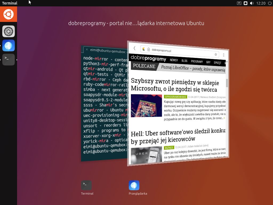The height and width of the screenshot is (205, 273).
Task: Choose the browser window preview
Action: [178, 103]
